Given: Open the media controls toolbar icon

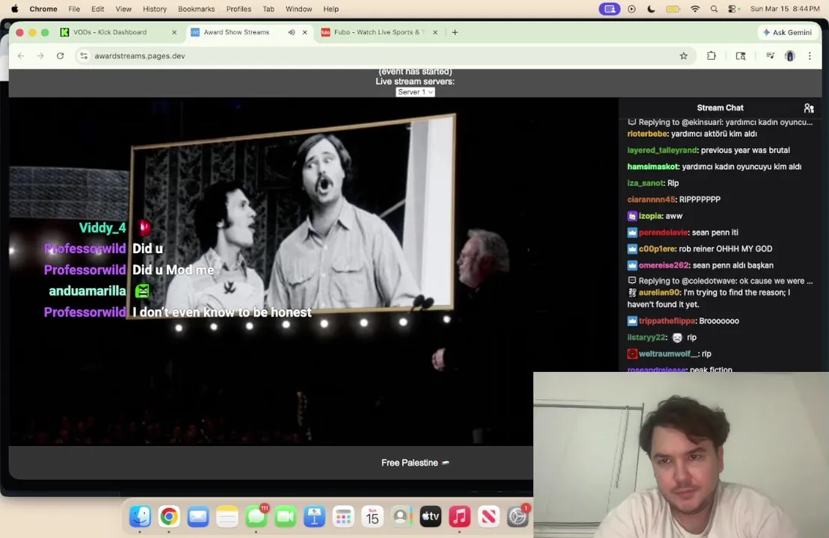Looking at the screenshot, I should 770,55.
